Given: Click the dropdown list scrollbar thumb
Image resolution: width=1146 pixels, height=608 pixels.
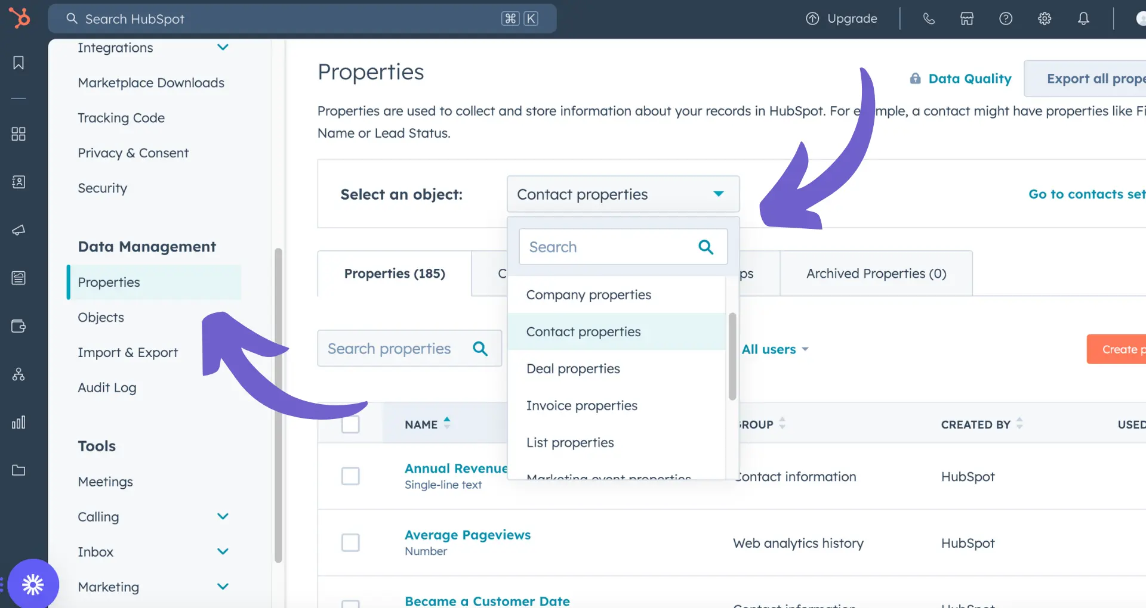Looking at the screenshot, I should [732, 356].
